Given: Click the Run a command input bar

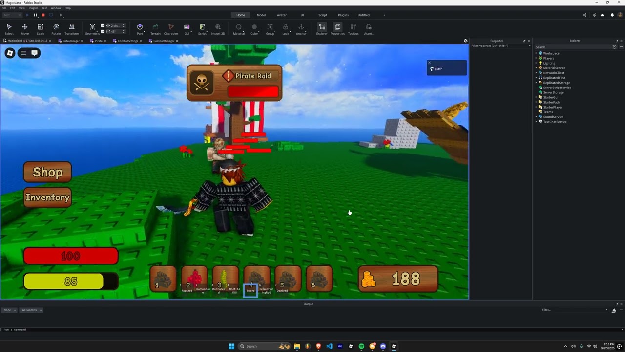Looking at the screenshot, I should (x=312, y=330).
